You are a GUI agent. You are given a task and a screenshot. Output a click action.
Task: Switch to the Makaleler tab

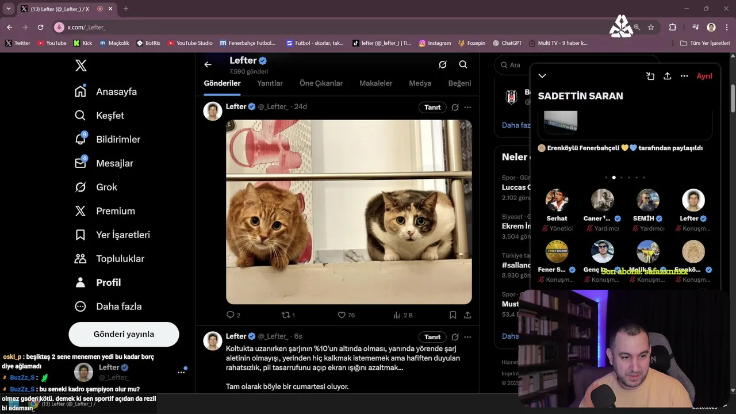[x=376, y=83]
